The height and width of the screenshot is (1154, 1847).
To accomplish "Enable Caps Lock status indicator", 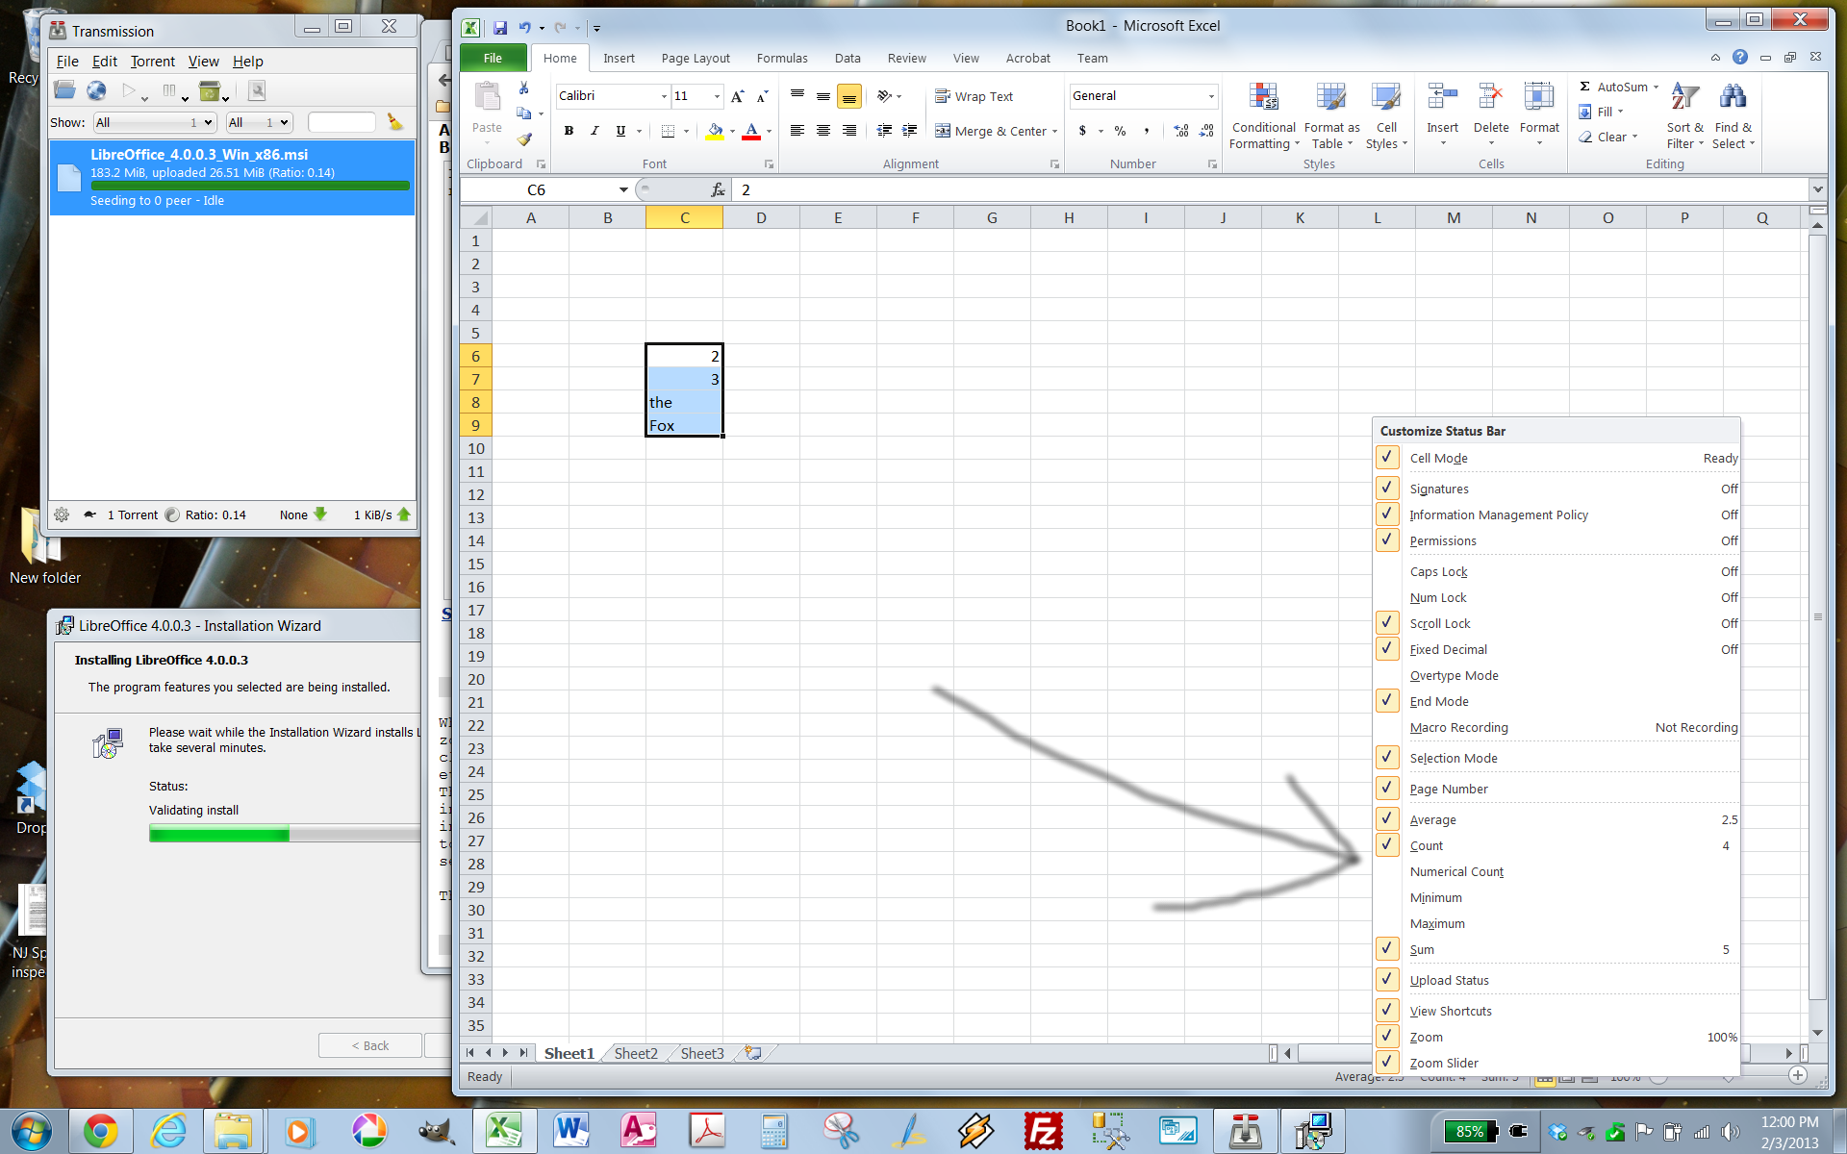I will click(x=1556, y=571).
